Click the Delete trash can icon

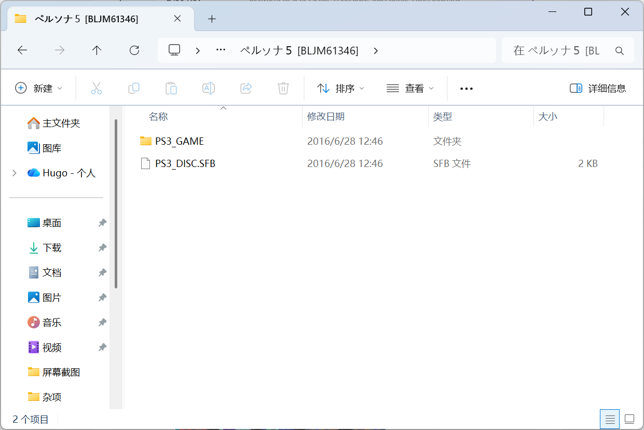283,88
